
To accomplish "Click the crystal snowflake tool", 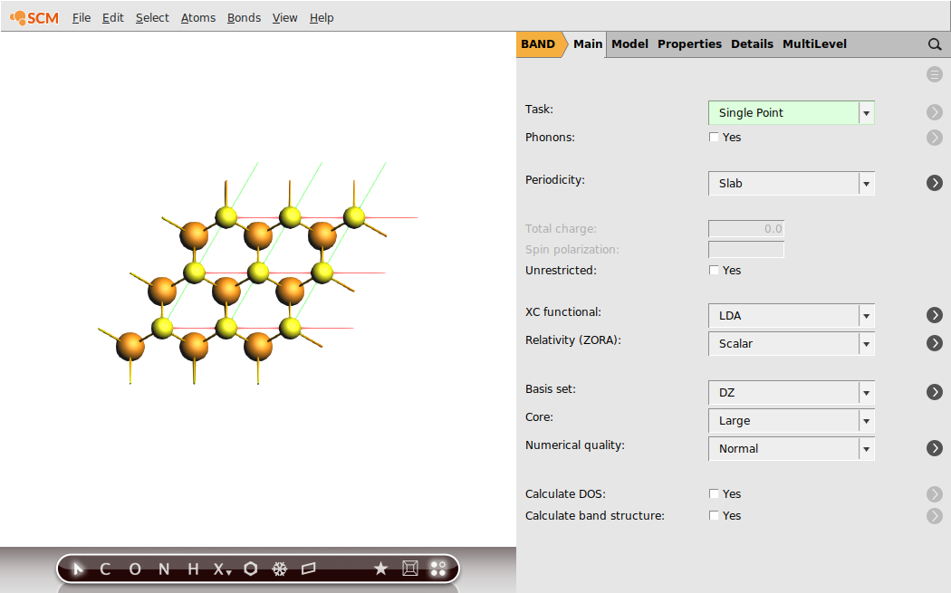I will [279, 569].
